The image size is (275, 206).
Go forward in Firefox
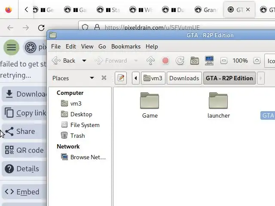pyautogui.click(x=26, y=27)
